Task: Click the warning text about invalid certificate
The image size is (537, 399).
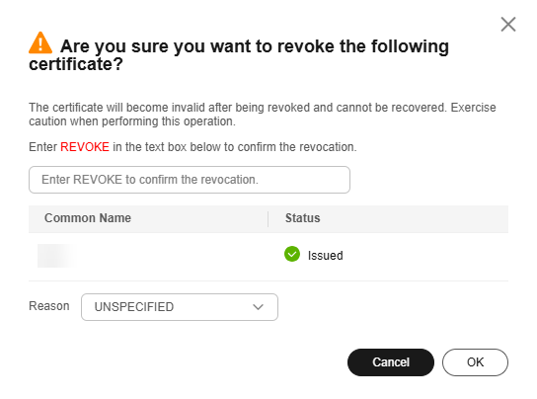Action: 263,115
